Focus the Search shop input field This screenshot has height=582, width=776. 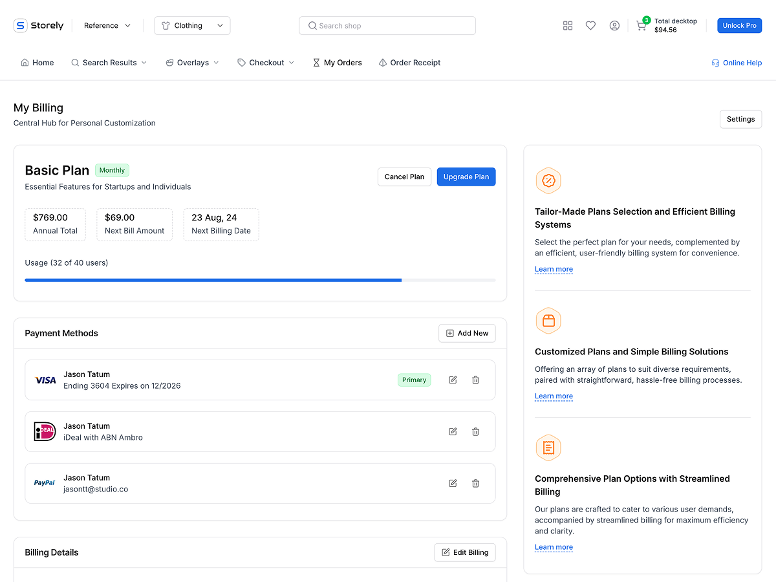pyautogui.click(x=387, y=26)
